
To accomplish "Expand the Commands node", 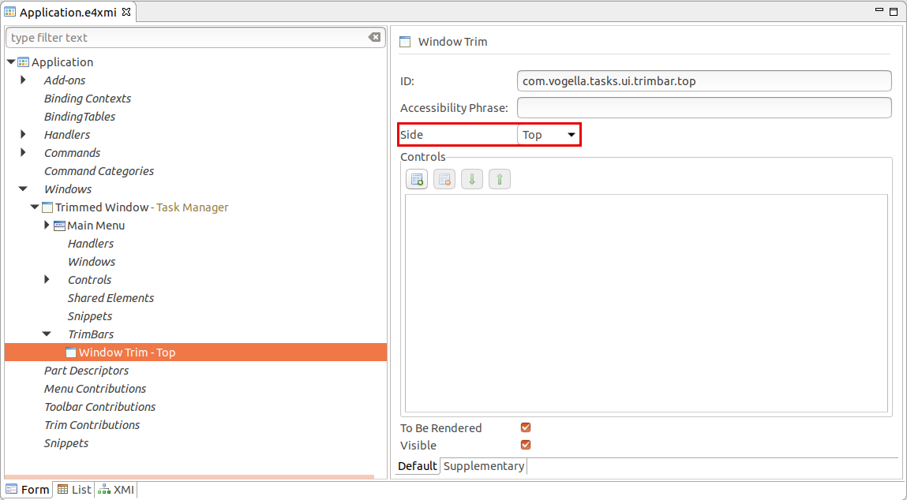I will tap(23, 152).
